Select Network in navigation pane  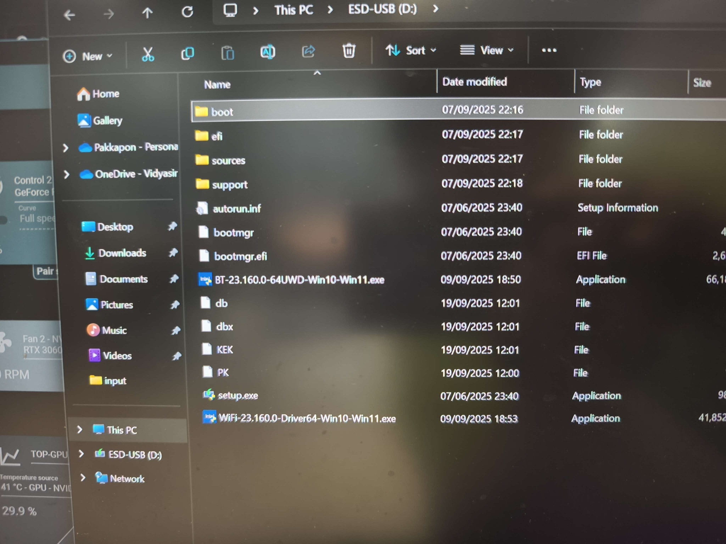coord(120,478)
